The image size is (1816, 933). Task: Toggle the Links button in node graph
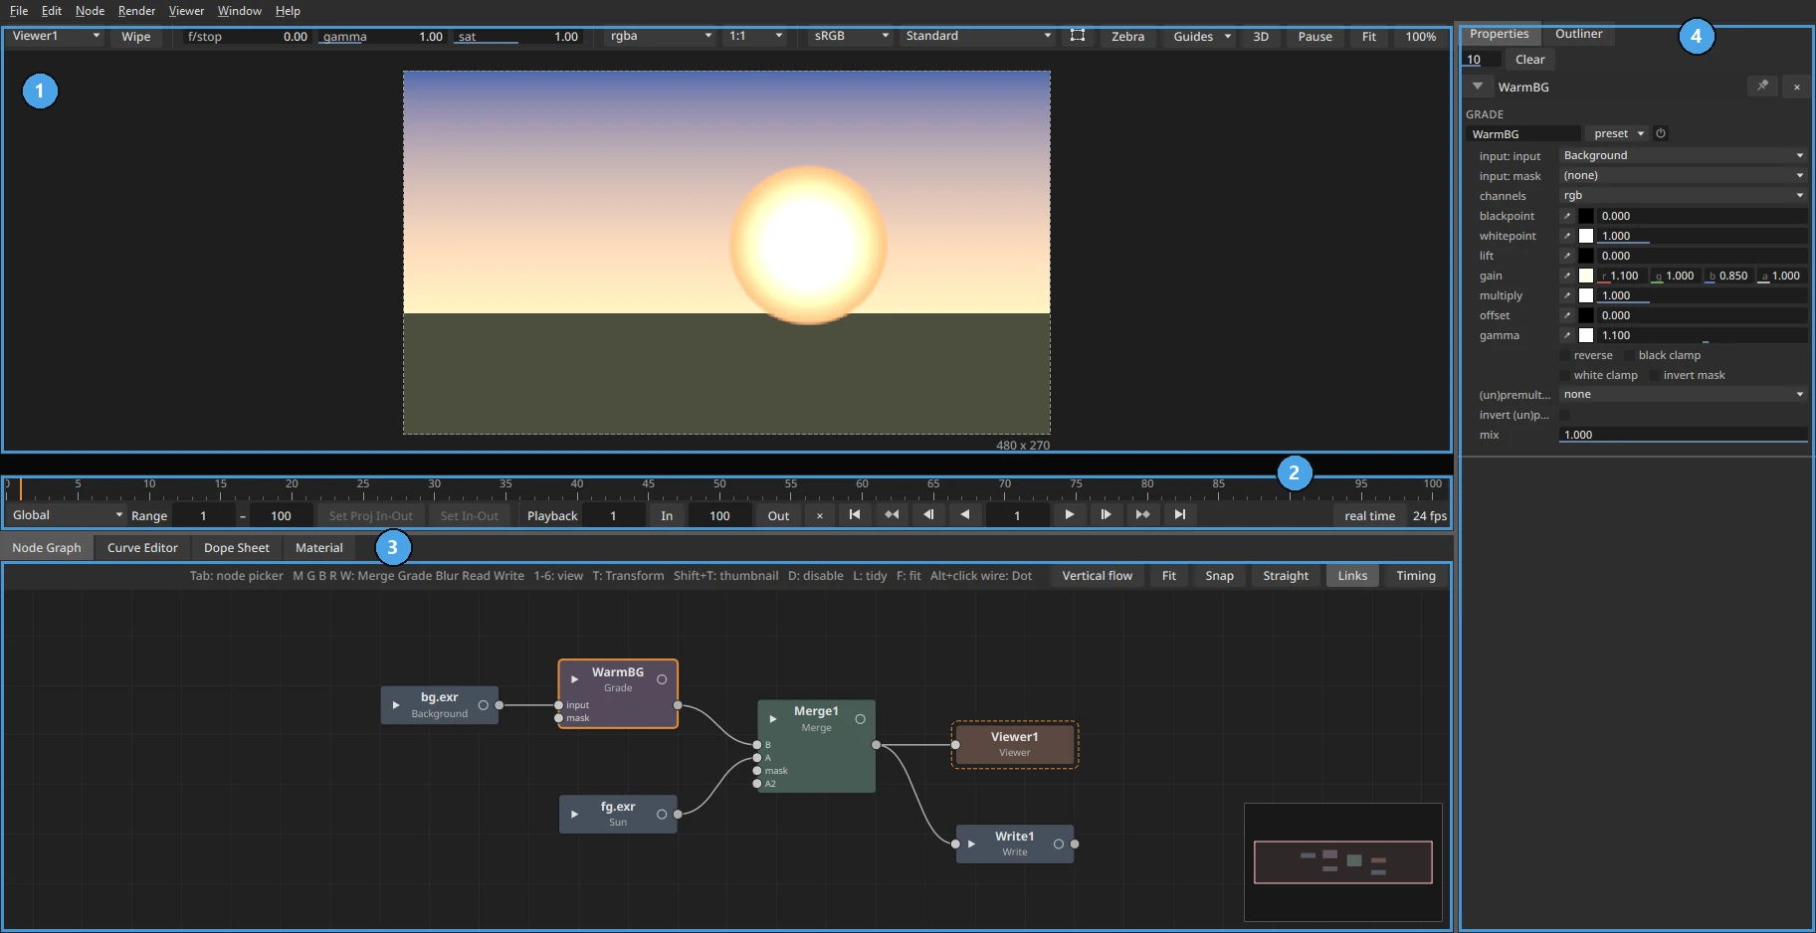(x=1352, y=576)
